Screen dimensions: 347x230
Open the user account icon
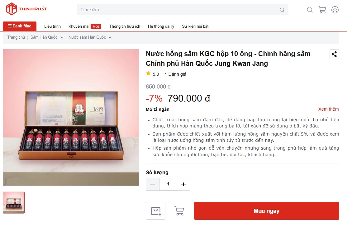(x=335, y=10)
